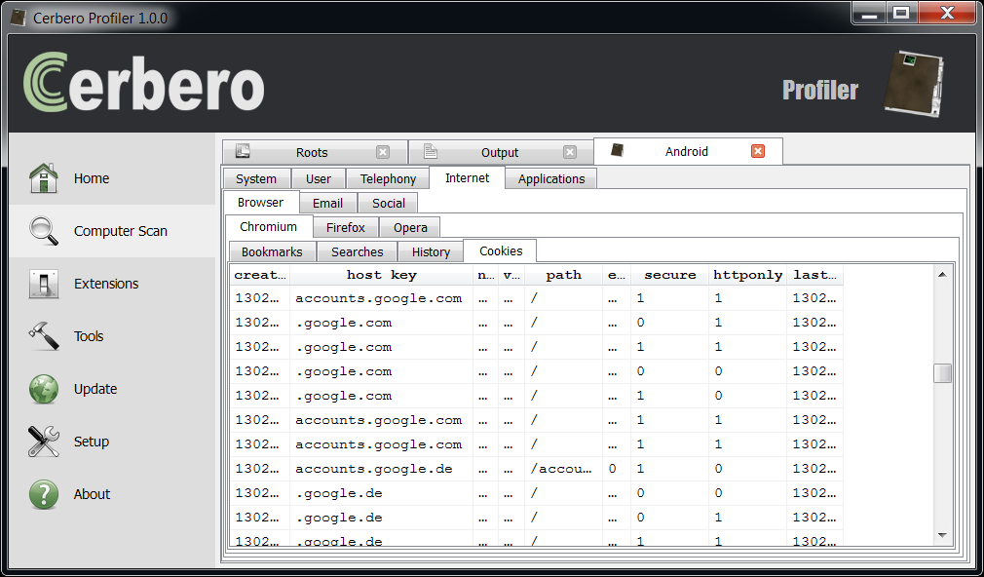Select the Browser sub-tab
Screen dimensions: 984x577
click(260, 202)
